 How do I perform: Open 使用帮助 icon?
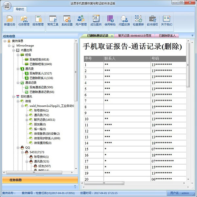tap(110, 20)
